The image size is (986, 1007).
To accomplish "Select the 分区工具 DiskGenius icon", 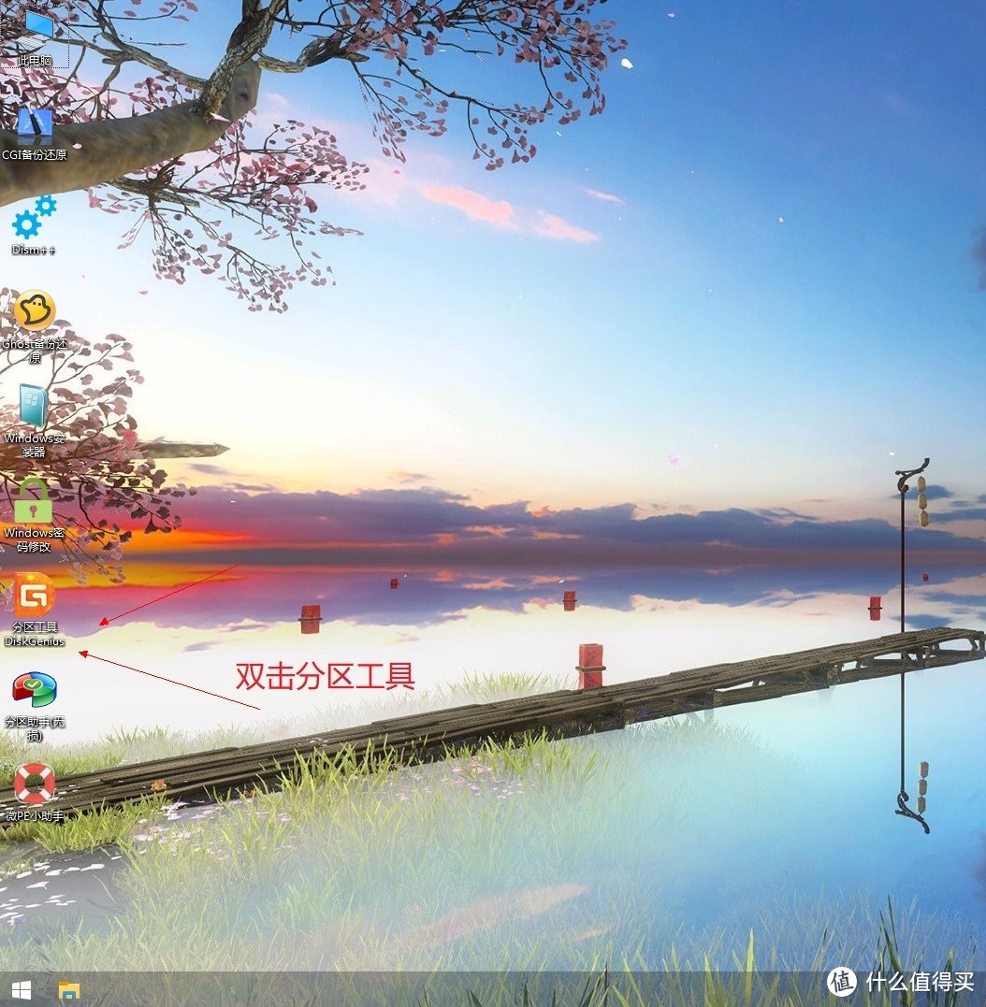I will [35, 611].
